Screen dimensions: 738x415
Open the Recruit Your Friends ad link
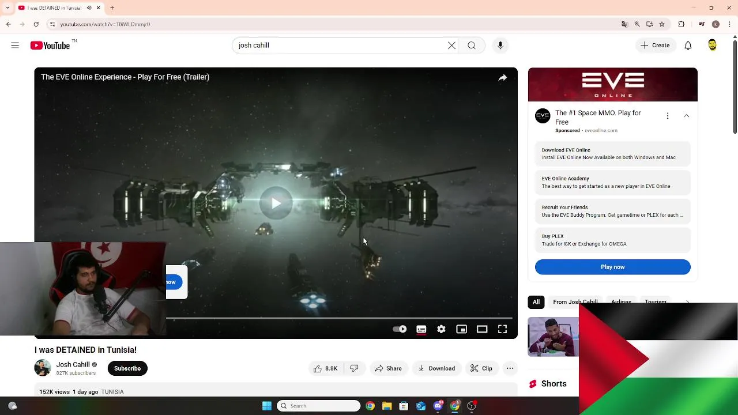pyautogui.click(x=612, y=211)
